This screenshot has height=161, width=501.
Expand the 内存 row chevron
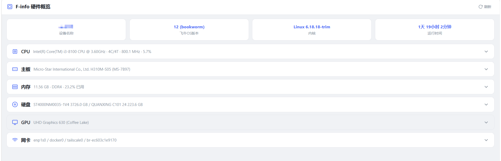pyautogui.click(x=486, y=87)
